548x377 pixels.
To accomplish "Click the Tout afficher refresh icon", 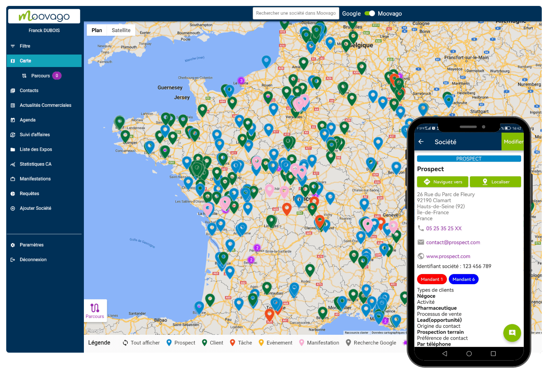I will coord(125,343).
